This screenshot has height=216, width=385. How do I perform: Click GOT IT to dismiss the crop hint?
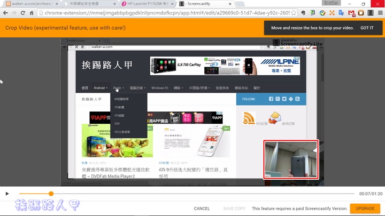[x=367, y=28]
